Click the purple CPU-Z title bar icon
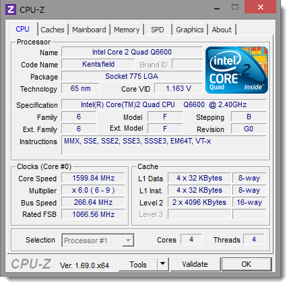Viewport: 291px width, 287px height. (11, 9)
